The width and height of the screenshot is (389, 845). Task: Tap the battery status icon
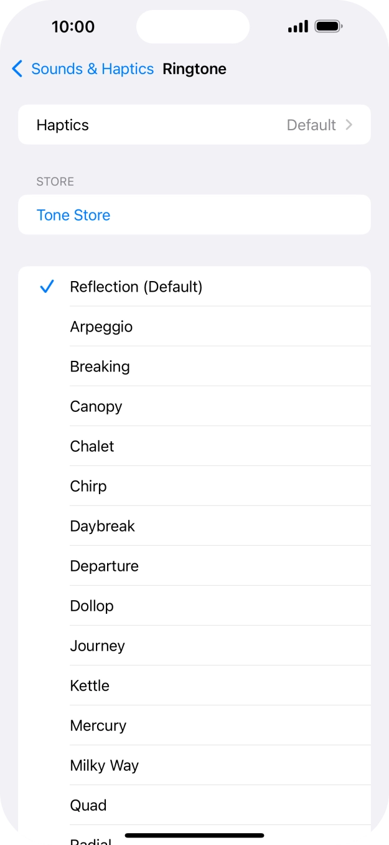tap(329, 27)
